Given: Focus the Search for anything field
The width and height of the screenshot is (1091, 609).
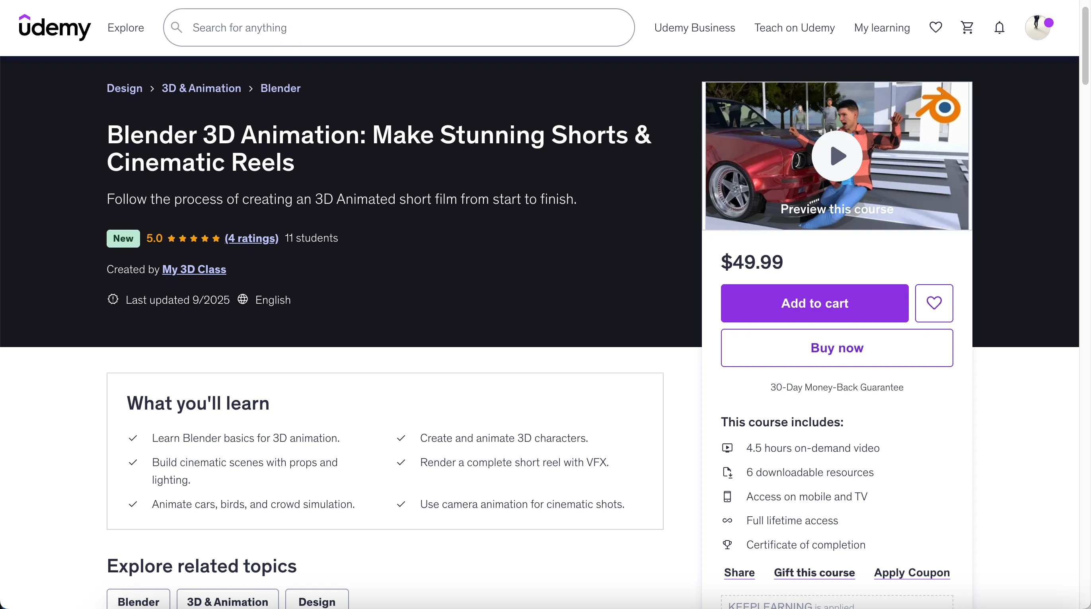Looking at the screenshot, I should 407,27.
